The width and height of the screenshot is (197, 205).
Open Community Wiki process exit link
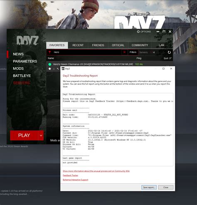[96, 171]
